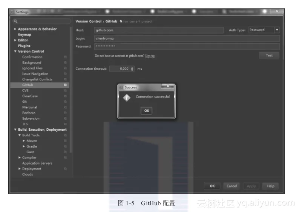The height and width of the screenshot is (212, 299).
Task: Expand the Editor settings section
Action: [15, 40]
